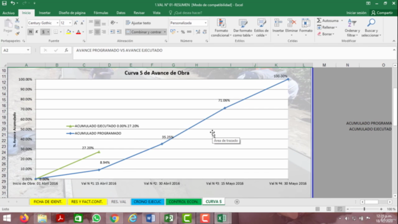The image size is (398, 224).
Task: Open Chrome from the Windows taskbar
Action: [114, 218]
